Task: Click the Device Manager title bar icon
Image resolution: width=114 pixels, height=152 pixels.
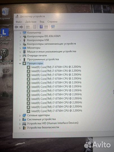Action: pos(17,17)
